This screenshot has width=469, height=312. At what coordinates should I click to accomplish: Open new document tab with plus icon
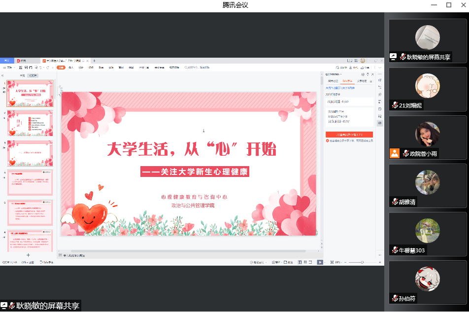tap(95, 61)
